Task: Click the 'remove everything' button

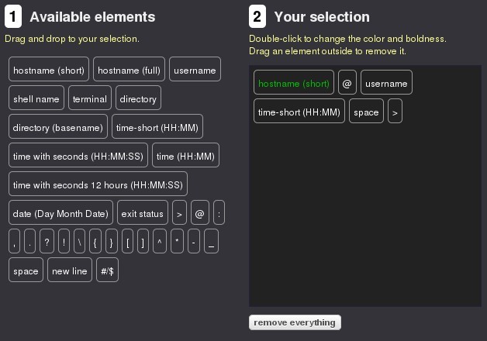Action: pos(295,322)
